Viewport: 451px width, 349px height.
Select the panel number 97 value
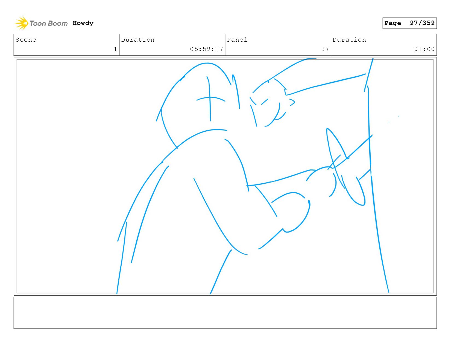(x=325, y=49)
